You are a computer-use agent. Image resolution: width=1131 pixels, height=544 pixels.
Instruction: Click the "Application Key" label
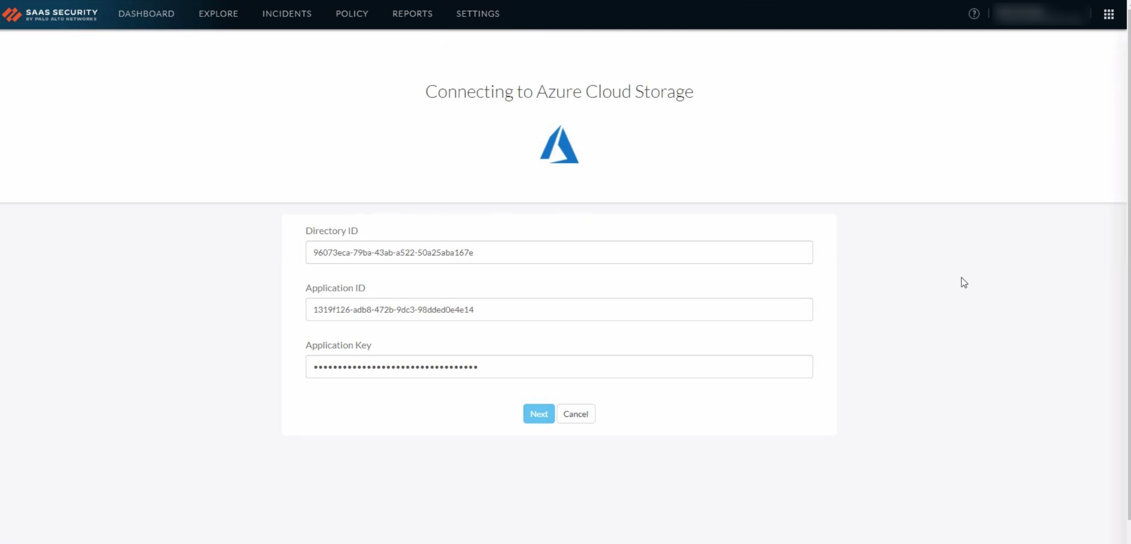[338, 345]
